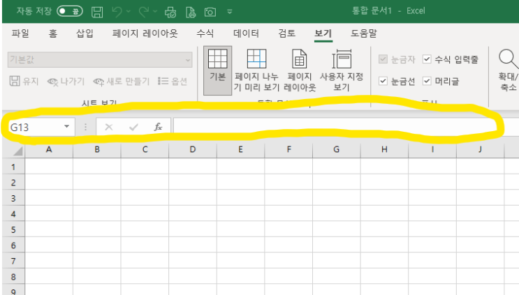Open the Customize Quick Access Toolbar dropdown
Screen dimensions: 519x295
coord(229,13)
